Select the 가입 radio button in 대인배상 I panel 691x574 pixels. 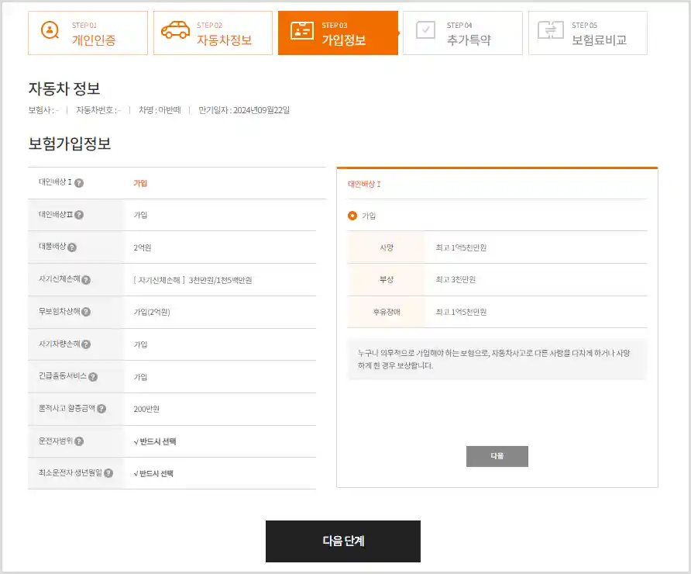coord(352,216)
